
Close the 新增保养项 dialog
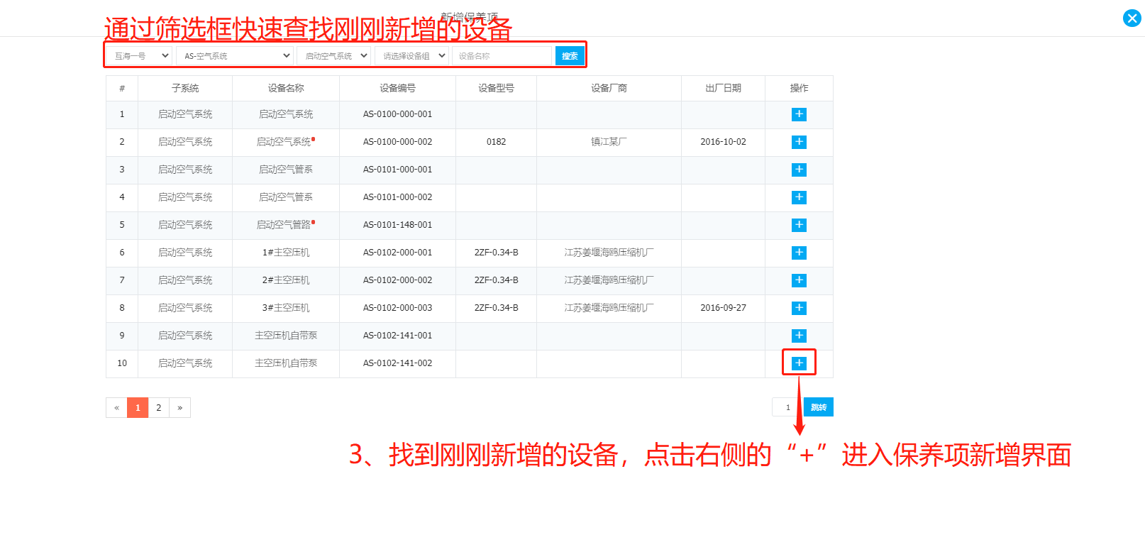pyautogui.click(x=1132, y=18)
